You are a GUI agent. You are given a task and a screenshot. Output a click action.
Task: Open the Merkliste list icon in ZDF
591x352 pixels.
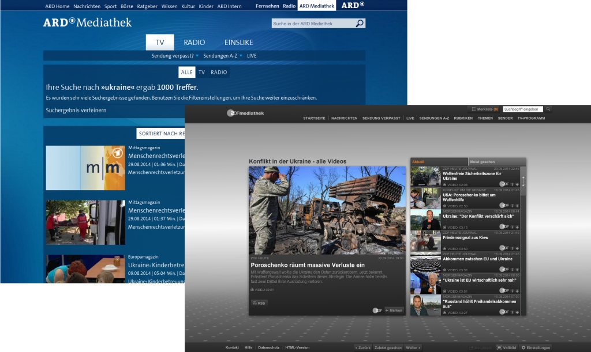point(474,109)
